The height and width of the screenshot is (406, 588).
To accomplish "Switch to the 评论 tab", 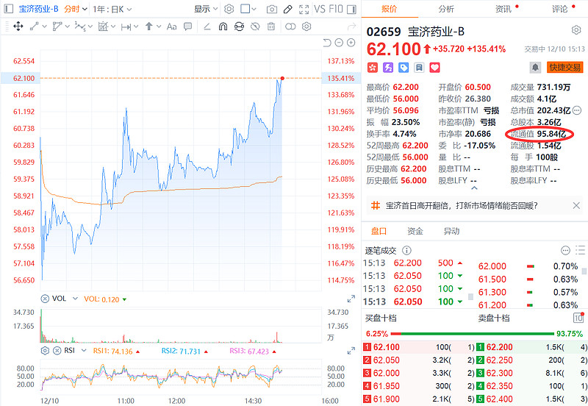I will (x=560, y=9).
